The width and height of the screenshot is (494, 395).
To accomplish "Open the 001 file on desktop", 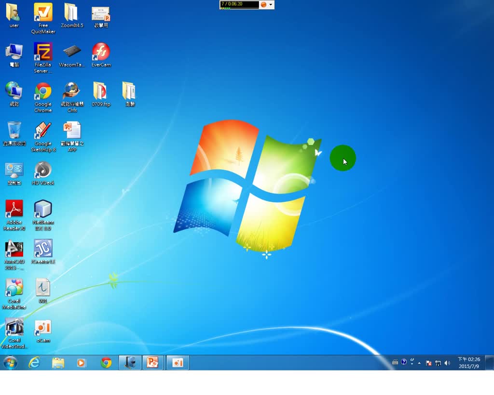I will (x=43, y=291).
